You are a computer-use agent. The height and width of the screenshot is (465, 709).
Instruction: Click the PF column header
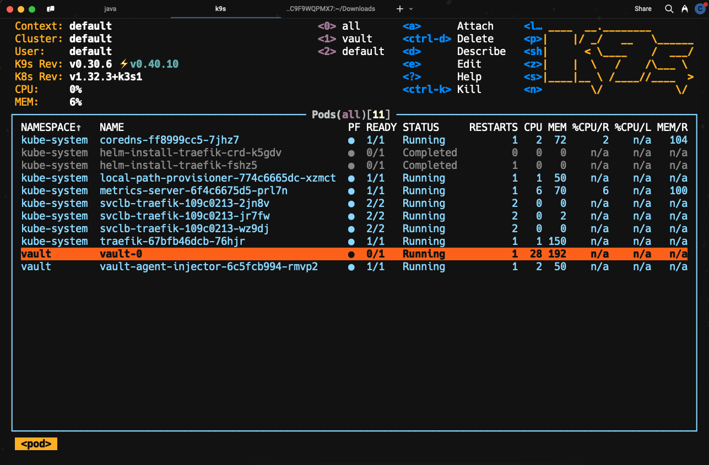click(x=354, y=127)
